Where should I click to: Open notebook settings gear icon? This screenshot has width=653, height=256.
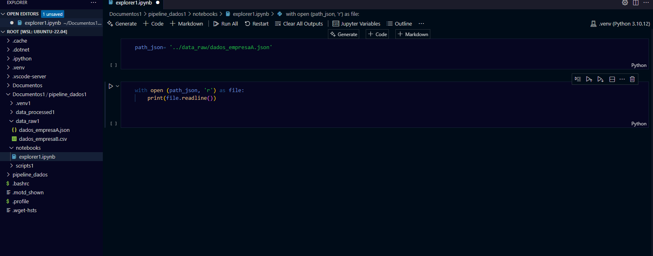[x=625, y=3]
